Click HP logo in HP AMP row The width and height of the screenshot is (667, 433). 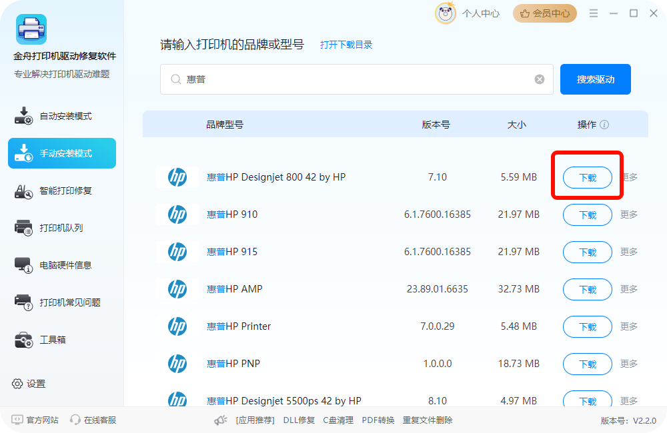coord(177,289)
